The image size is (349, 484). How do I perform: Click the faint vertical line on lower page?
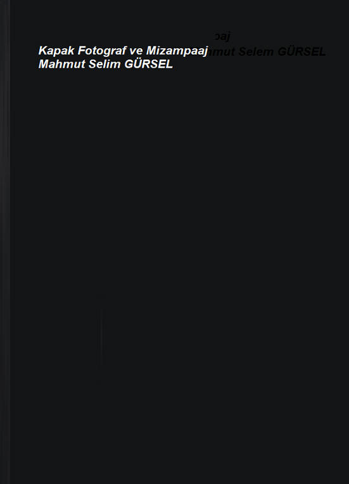[x=100, y=340]
